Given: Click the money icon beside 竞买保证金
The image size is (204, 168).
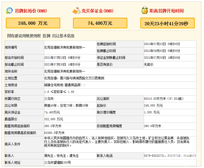Looking at the screenshot, I should click(76, 11).
